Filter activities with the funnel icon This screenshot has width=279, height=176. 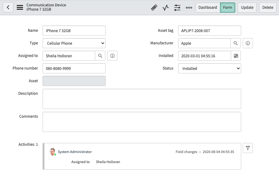248,148
